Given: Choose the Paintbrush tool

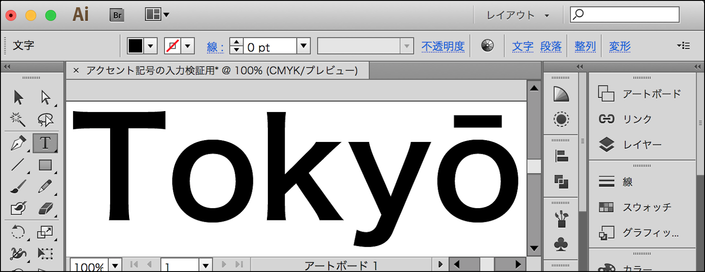Looking at the screenshot, I should pyautogui.click(x=18, y=186).
